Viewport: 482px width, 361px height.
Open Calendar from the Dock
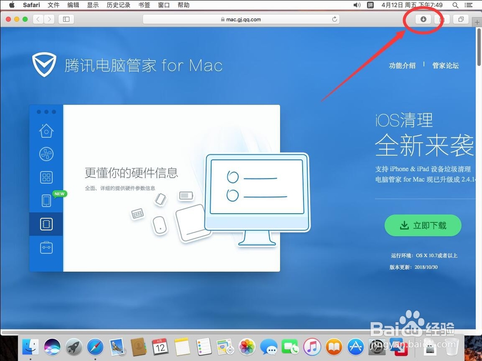pyautogui.click(x=160, y=347)
